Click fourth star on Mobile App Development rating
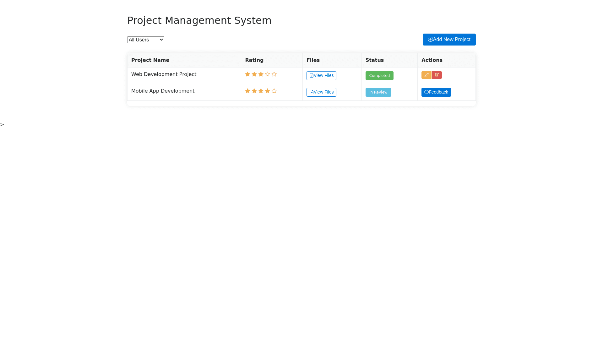The image size is (603, 339). 267,91
